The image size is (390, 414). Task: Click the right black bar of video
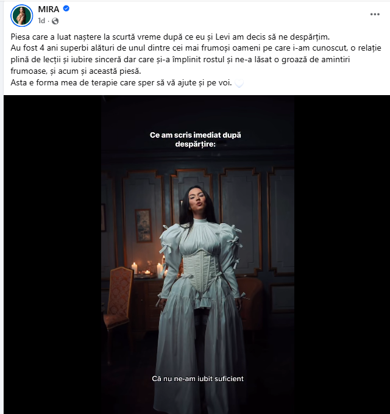pyautogui.click(x=342, y=254)
